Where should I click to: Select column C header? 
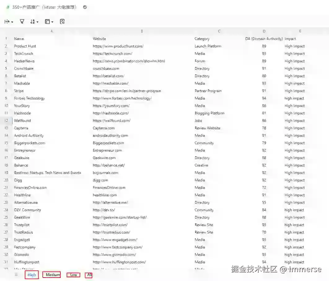point(219,31)
